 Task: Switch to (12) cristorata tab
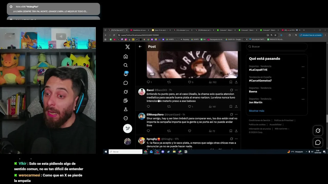click(x=182, y=30)
